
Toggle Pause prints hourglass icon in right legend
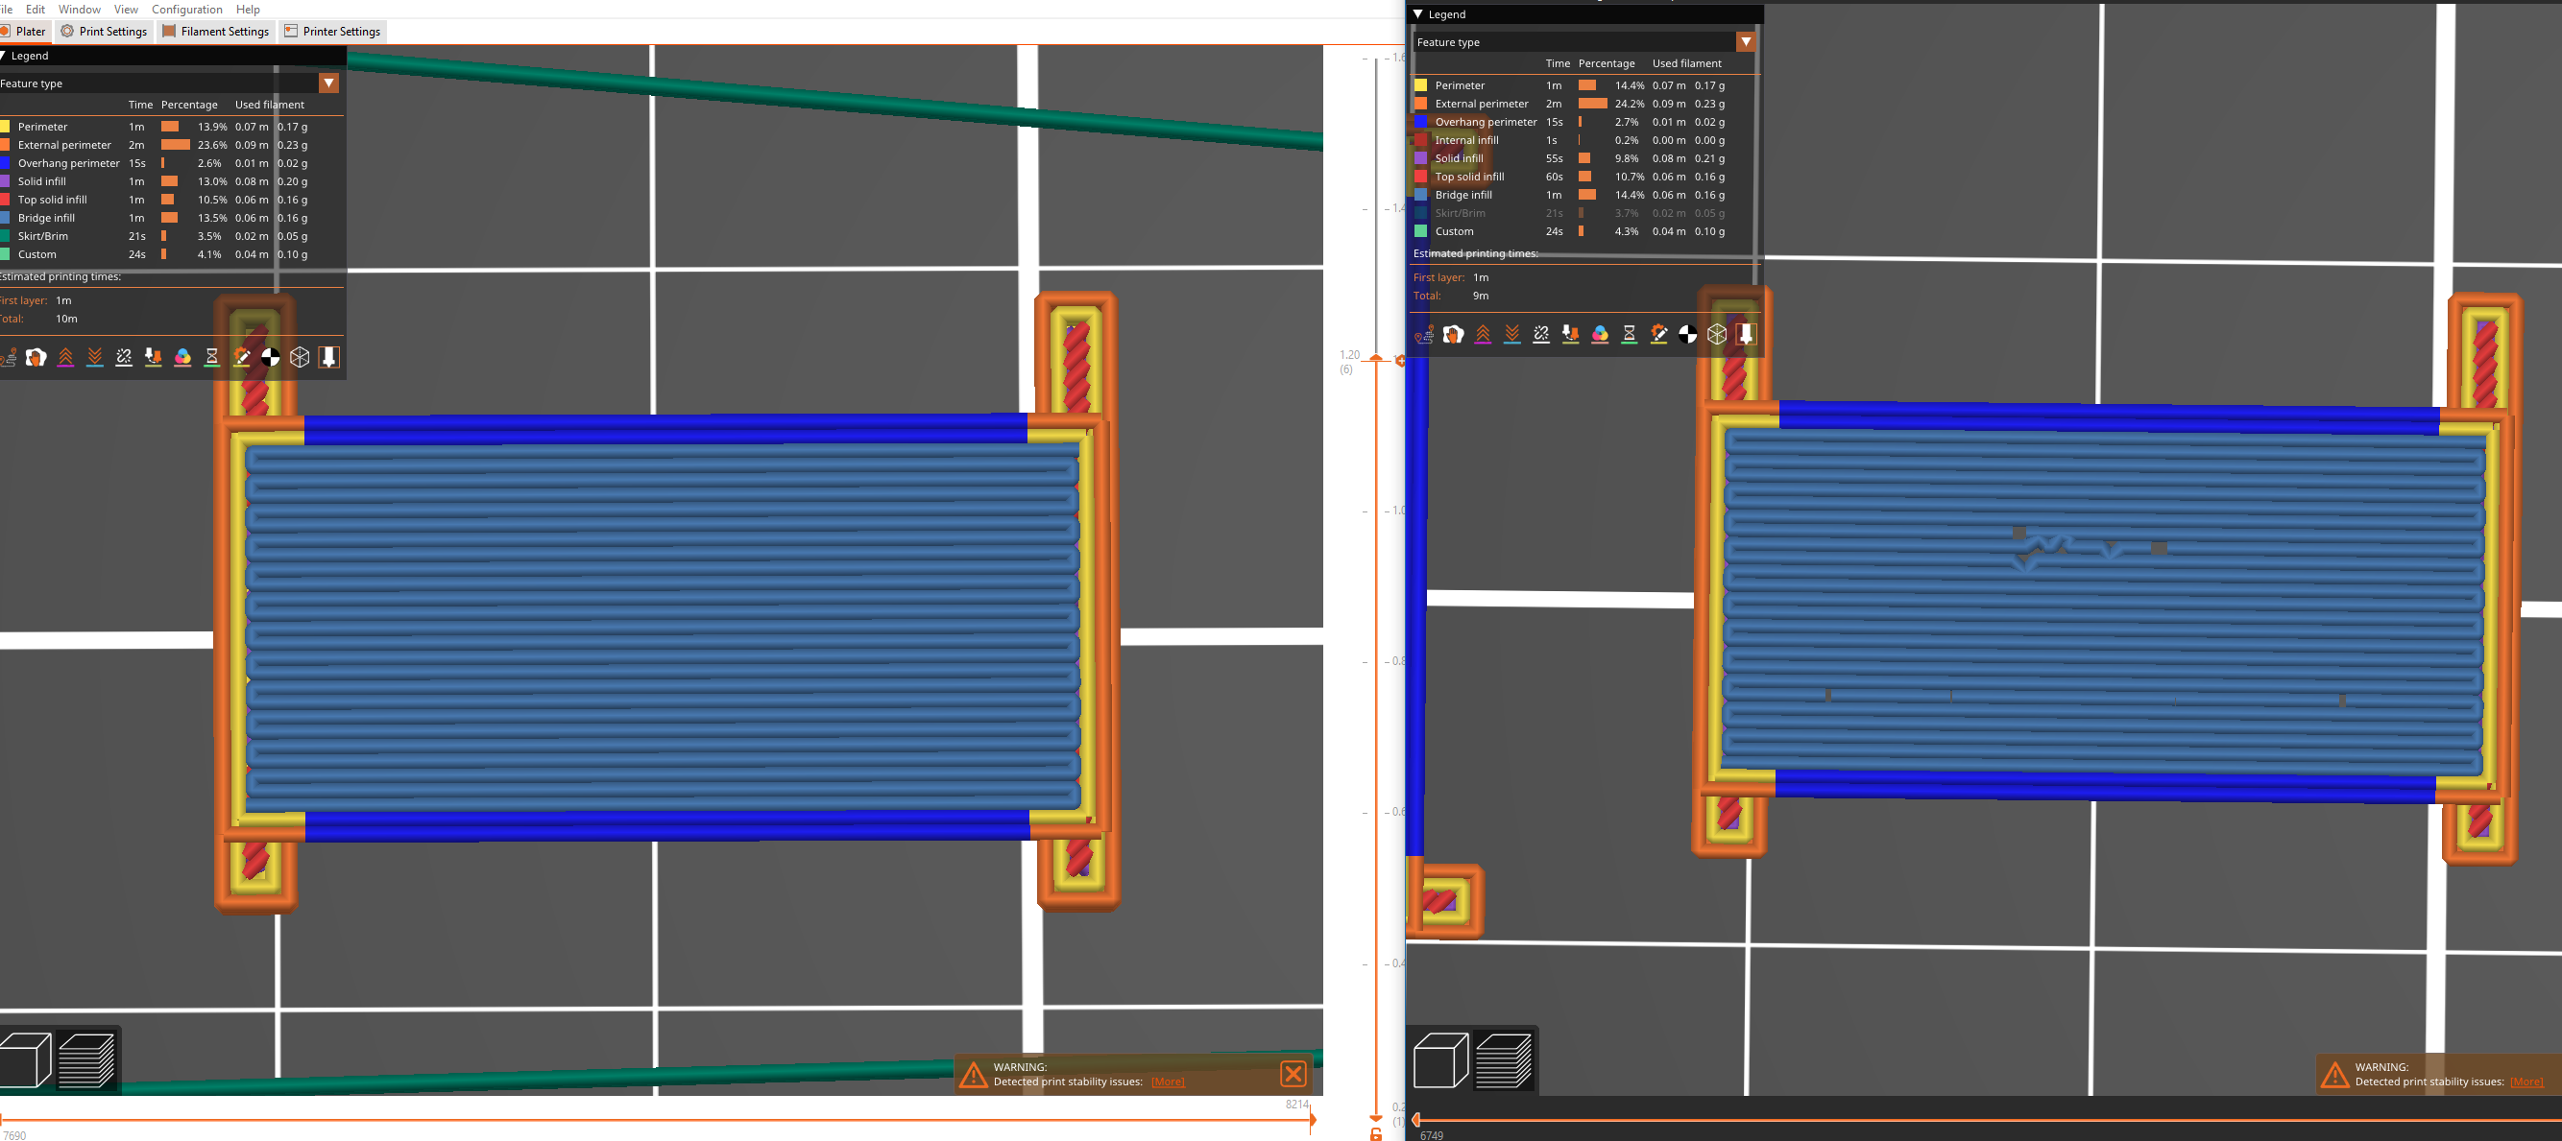1629,334
